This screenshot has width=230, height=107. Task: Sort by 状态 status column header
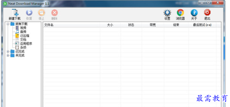(131, 25)
